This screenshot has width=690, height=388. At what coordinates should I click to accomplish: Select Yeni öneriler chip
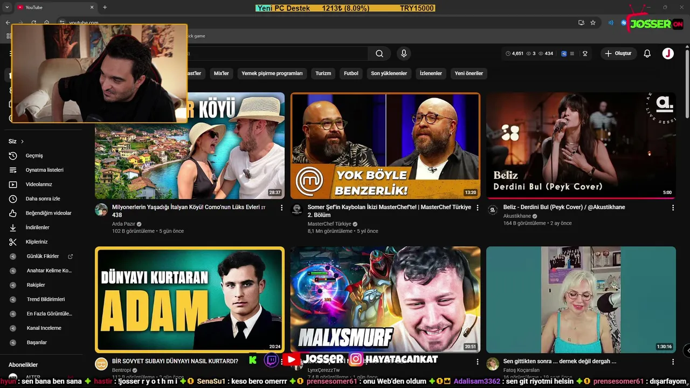[469, 73]
